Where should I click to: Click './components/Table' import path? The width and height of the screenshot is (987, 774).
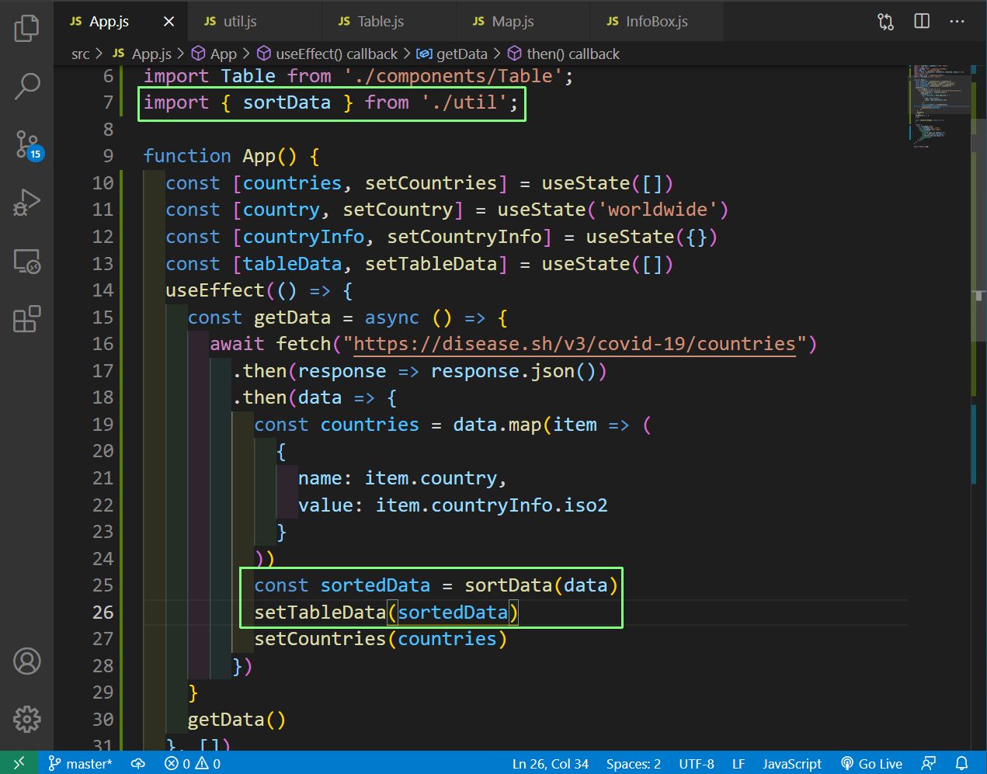click(x=453, y=76)
